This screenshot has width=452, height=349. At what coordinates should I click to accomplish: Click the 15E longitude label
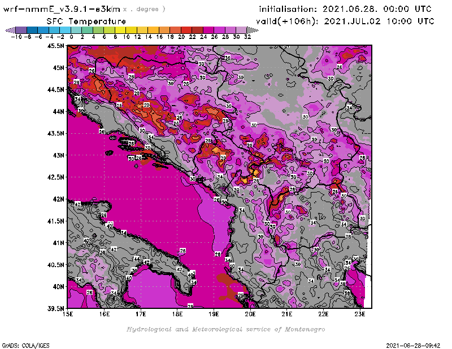click(x=68, y=314)
